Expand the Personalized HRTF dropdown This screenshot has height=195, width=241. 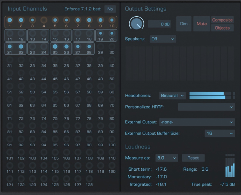click(x=206, y=107)
